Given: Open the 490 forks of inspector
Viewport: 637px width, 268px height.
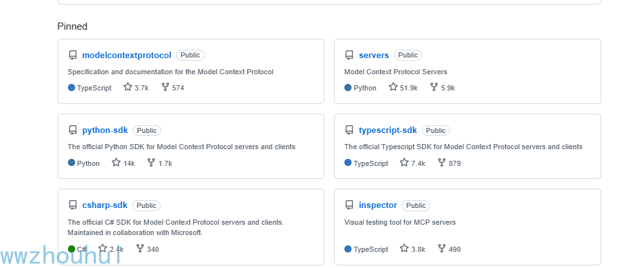Looking at the screenshot, I should click(454, 249).
